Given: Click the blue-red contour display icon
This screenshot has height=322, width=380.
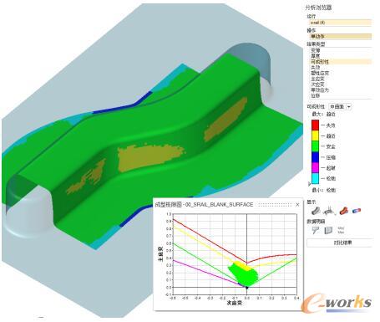Looking at the screenshot, I should pyautogui.click(x=357, y=211).
